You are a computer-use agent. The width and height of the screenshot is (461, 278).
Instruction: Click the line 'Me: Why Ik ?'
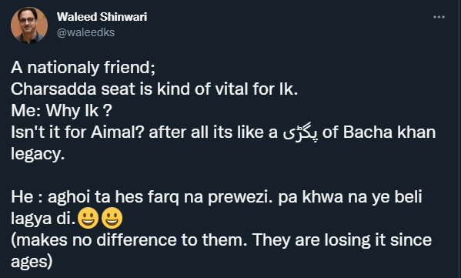[62, 111]
